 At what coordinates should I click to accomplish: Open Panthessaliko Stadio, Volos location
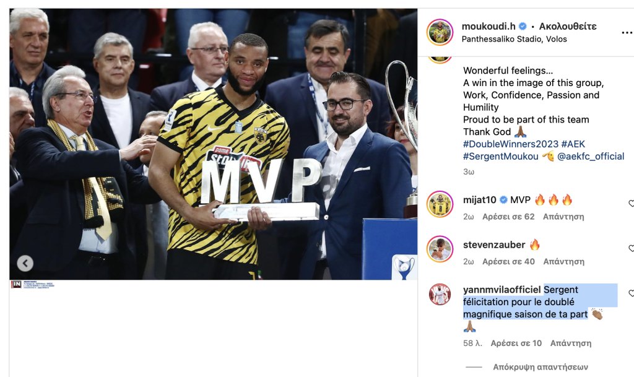tap(514, 39)
